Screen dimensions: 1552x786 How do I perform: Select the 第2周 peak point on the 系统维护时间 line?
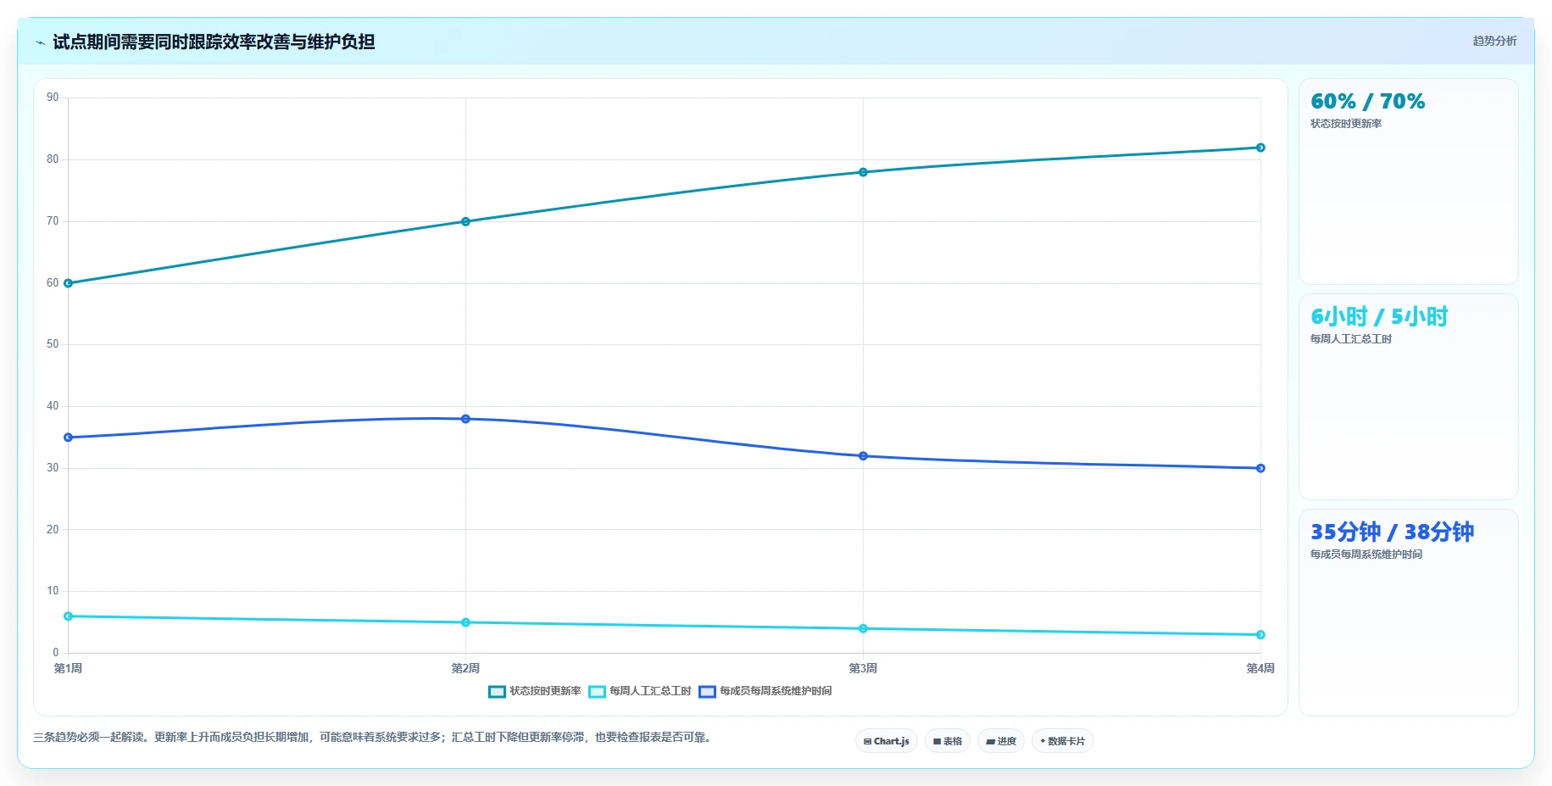coord(465,419)
